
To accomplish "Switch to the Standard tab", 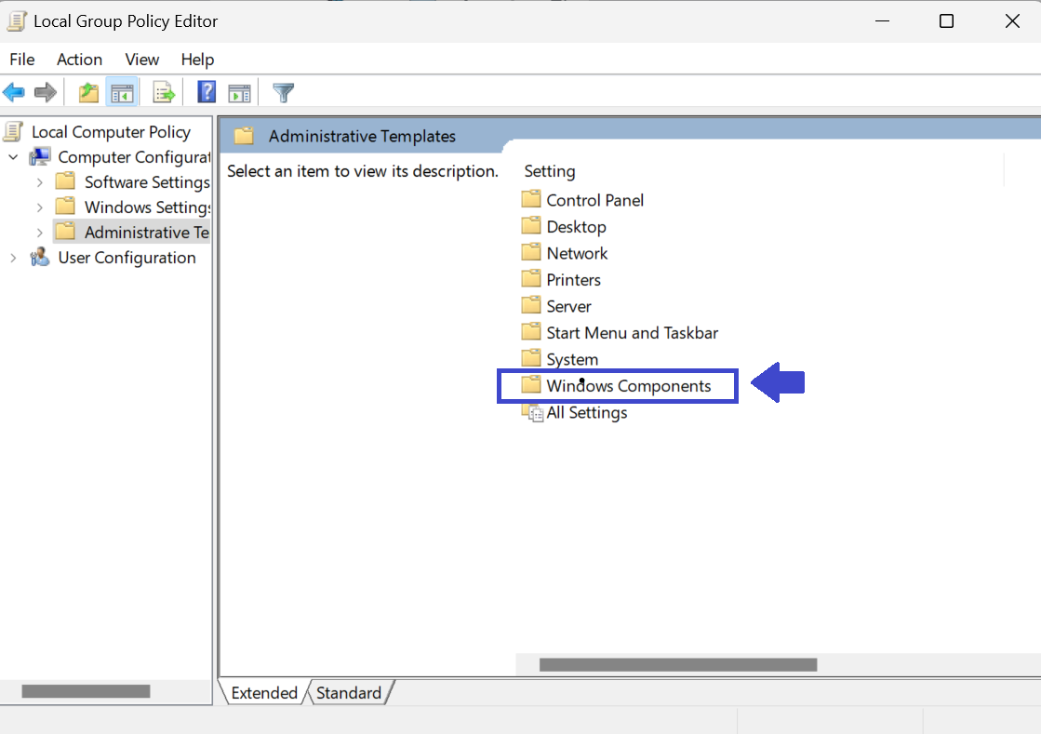I will point(349,693).
